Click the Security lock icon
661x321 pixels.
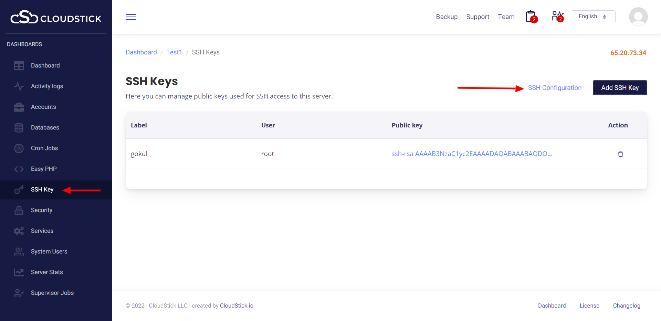(19, 210)
